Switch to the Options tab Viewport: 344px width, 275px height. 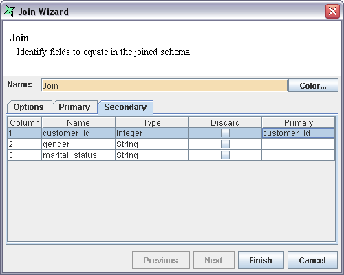pos(29,107)
